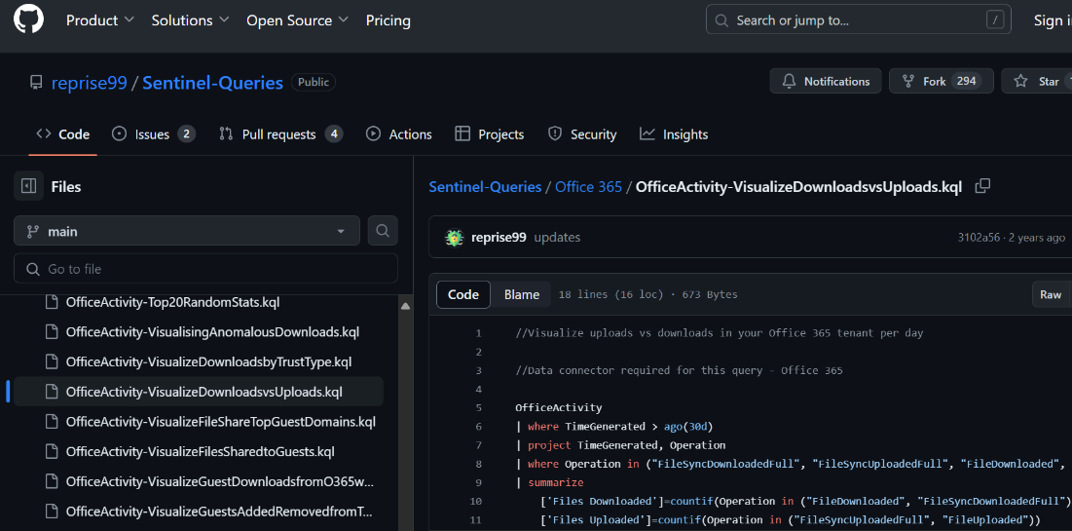Click line number 9 in code
This screenshot has width=1072, height=531.
tap(478, 482)
